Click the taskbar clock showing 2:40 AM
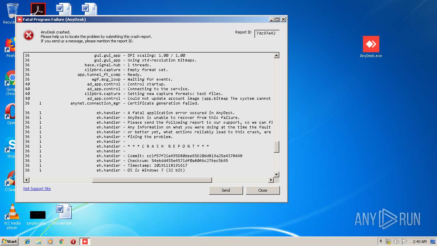The height and width of the screenshot is (246, 437). click(x=420, y=242)
